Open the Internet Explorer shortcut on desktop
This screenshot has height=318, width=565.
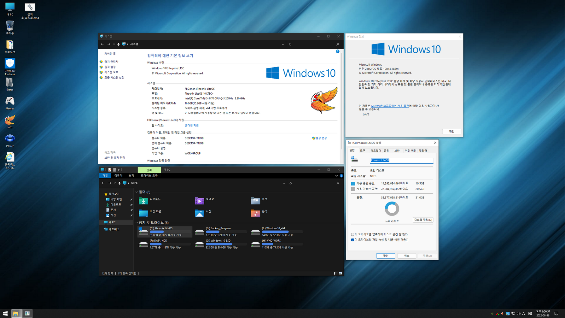point(10,161)
